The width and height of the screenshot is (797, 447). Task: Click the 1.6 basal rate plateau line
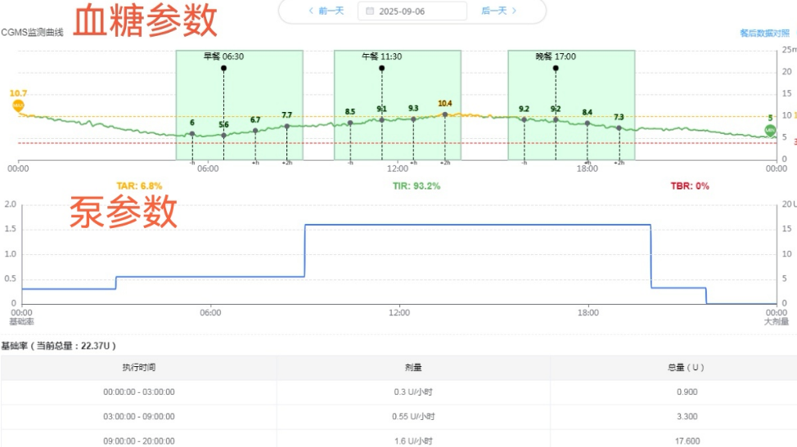pyautogui.click(x=477, y=224)
